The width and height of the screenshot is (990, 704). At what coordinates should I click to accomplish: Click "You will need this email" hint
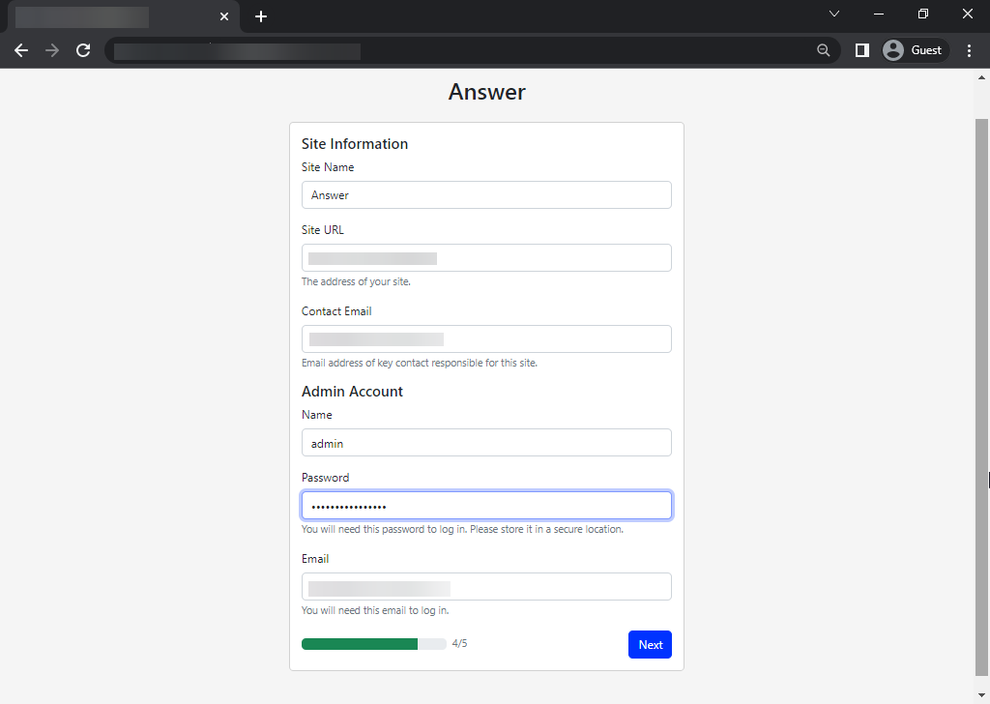(376, 610)
